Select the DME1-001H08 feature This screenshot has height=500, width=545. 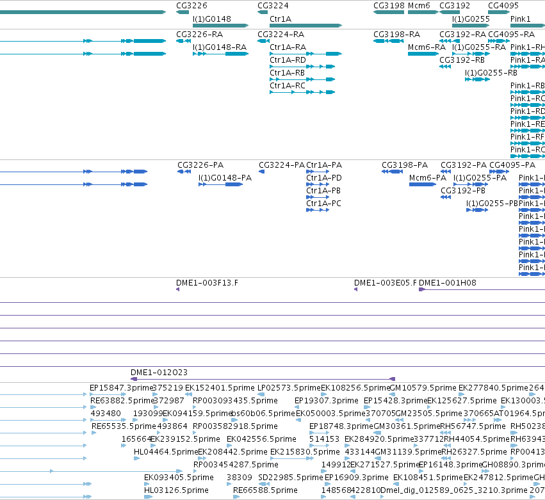pos(482,289)
